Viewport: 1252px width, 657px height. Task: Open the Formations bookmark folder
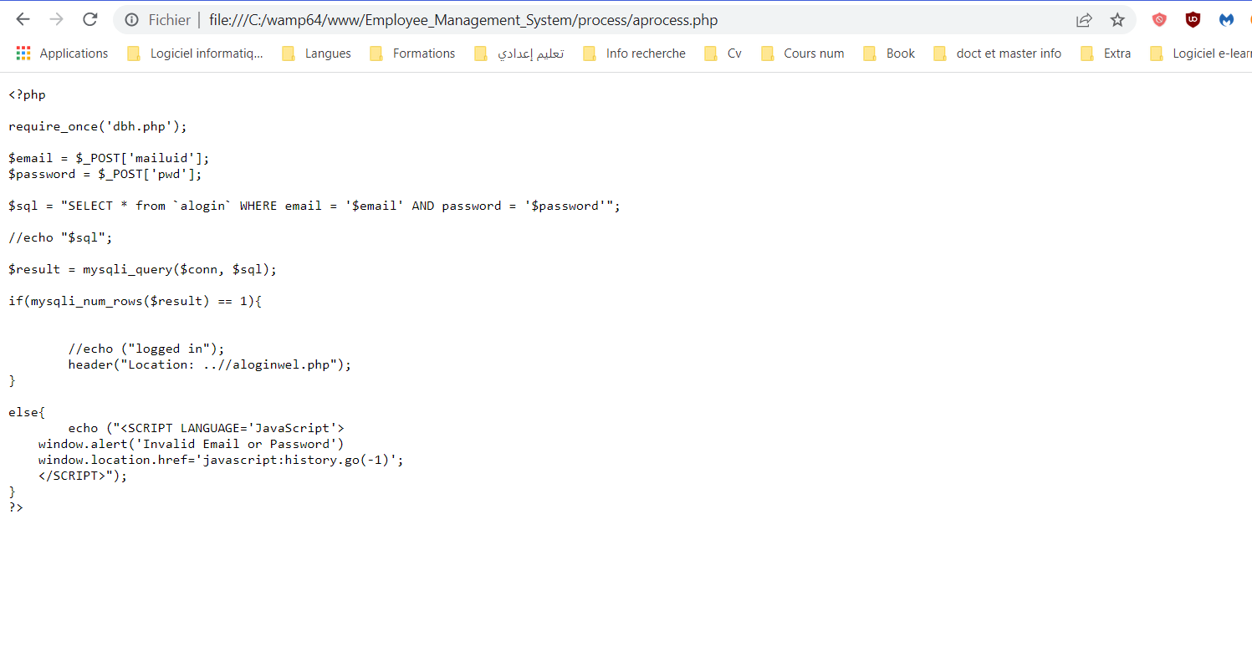(412, 53)
